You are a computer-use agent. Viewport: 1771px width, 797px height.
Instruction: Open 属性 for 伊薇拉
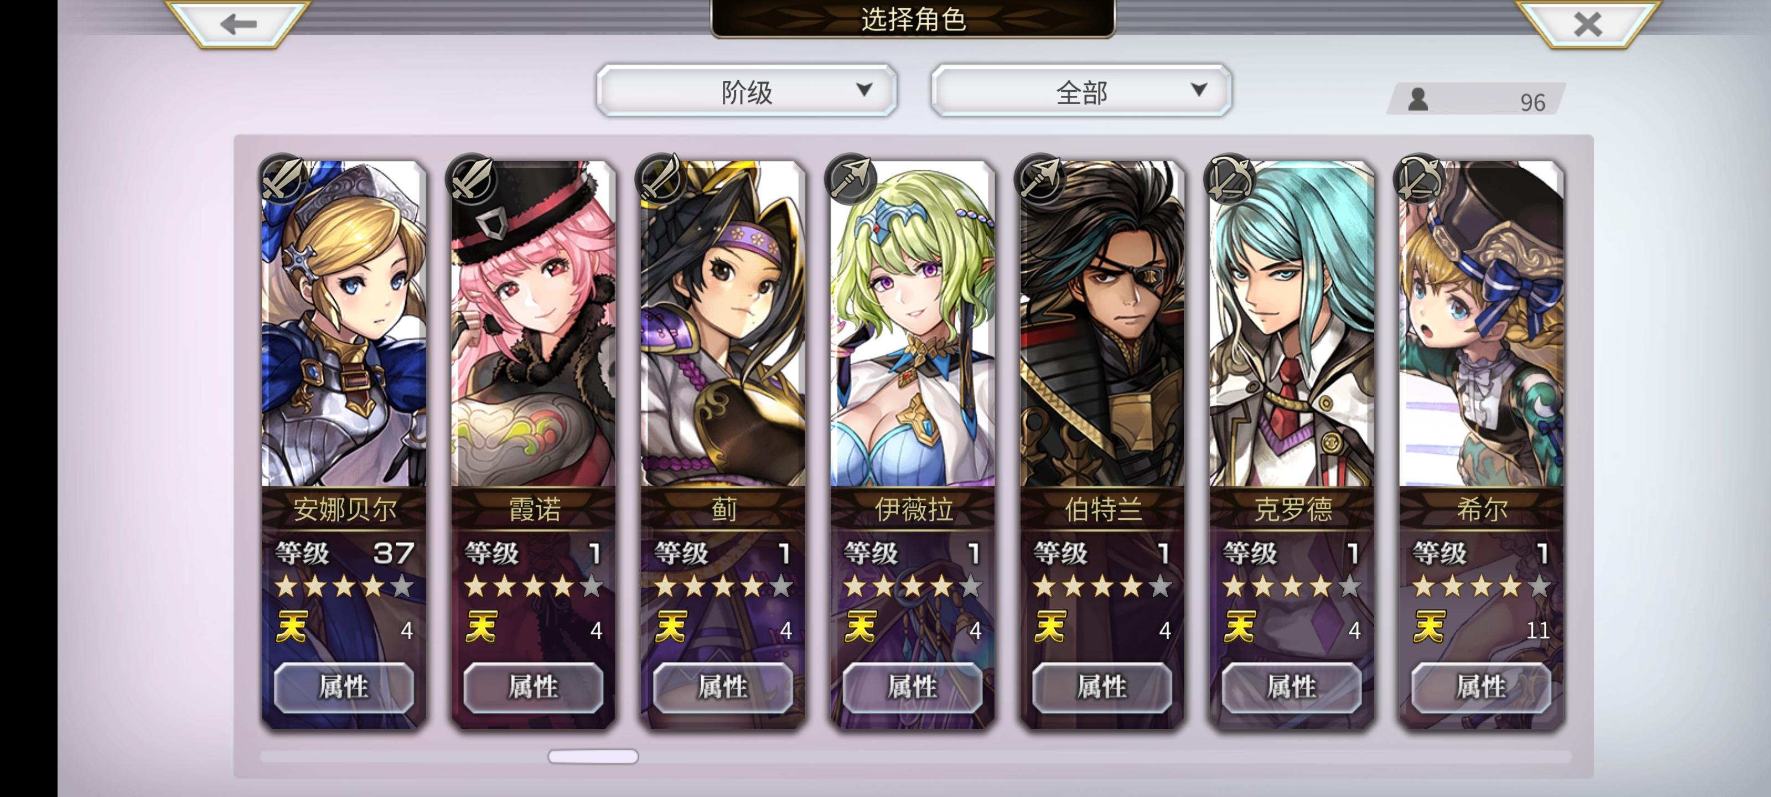point(912,687)
